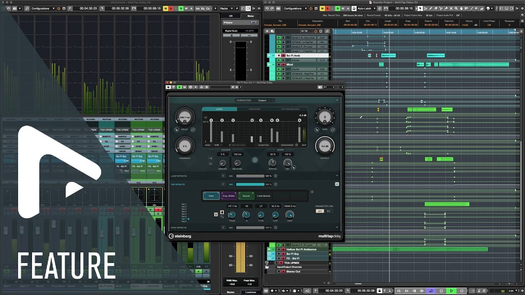Click the info icon next to Loop Effects mix

(276, 176)
